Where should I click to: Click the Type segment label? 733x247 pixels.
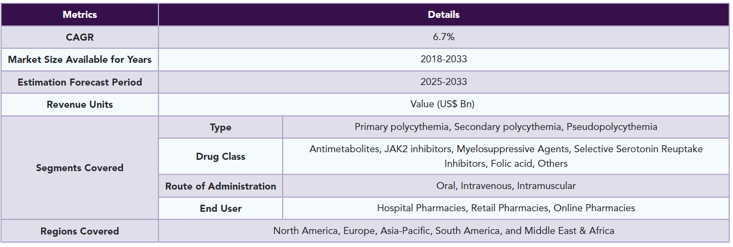pyautogui.click(x=221, y=127)
